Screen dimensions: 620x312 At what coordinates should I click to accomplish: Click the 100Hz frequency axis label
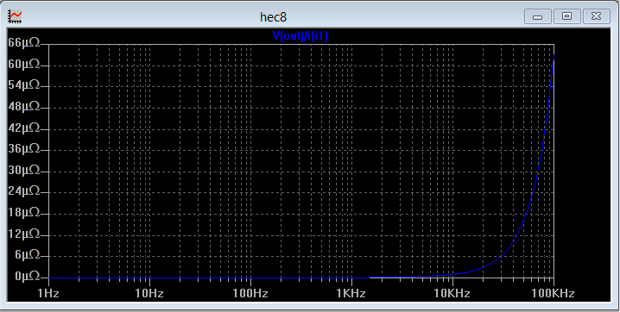click(250, 293)
